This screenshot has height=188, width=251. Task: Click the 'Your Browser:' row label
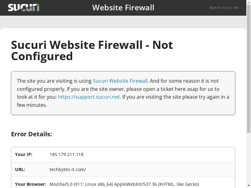30,184
